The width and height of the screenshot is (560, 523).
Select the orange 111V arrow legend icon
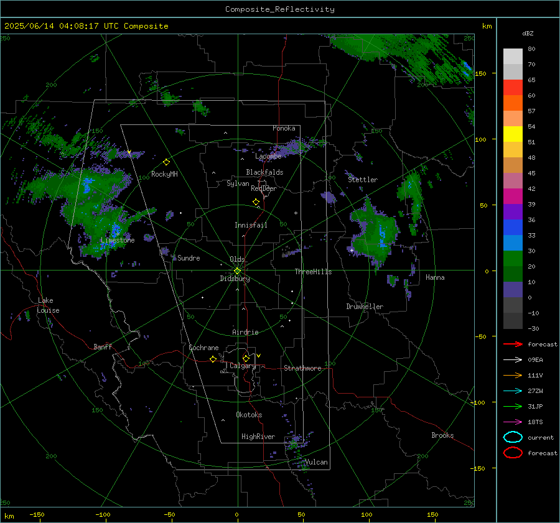pyautogui.click(x=513, y=375)
